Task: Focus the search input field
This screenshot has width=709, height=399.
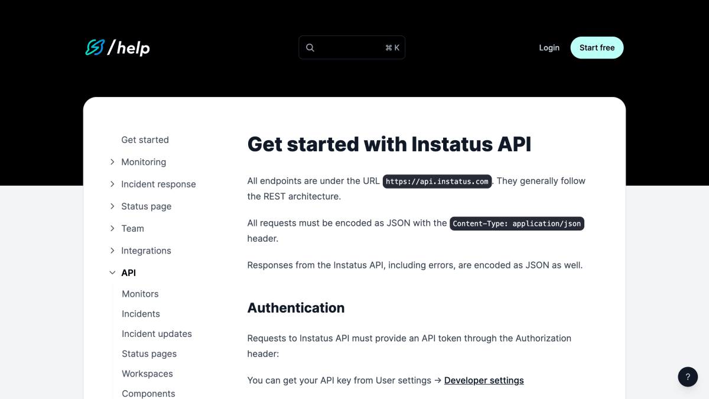Action: [x=352, y=47]
